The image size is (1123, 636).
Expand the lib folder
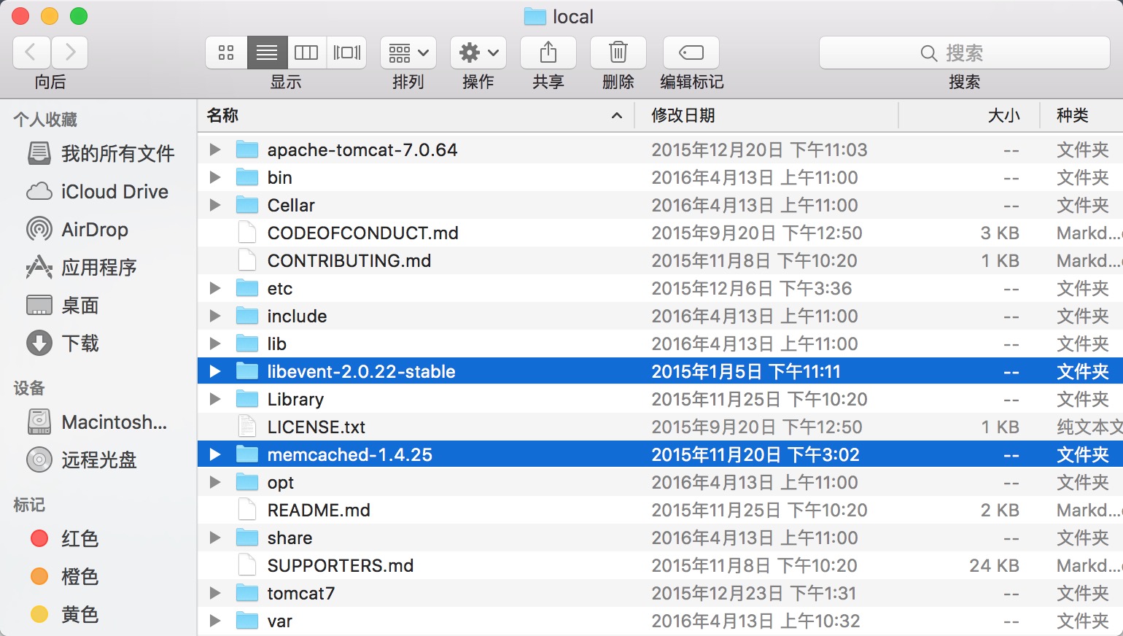[215, 344]
